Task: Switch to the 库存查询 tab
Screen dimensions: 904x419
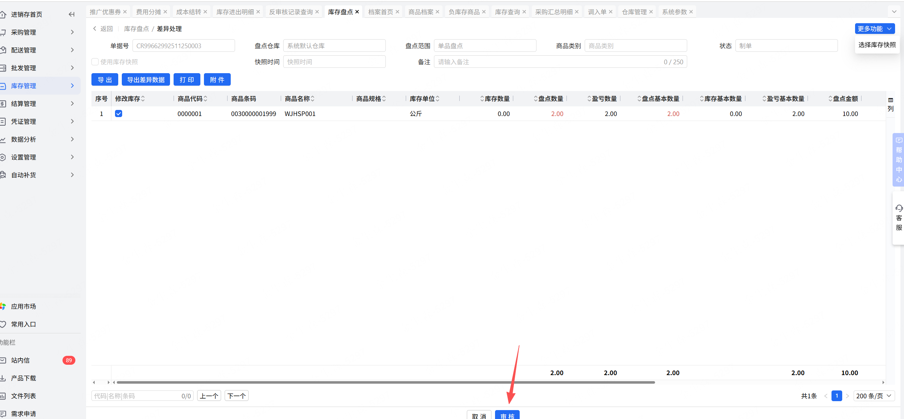Action: point(507,12)
